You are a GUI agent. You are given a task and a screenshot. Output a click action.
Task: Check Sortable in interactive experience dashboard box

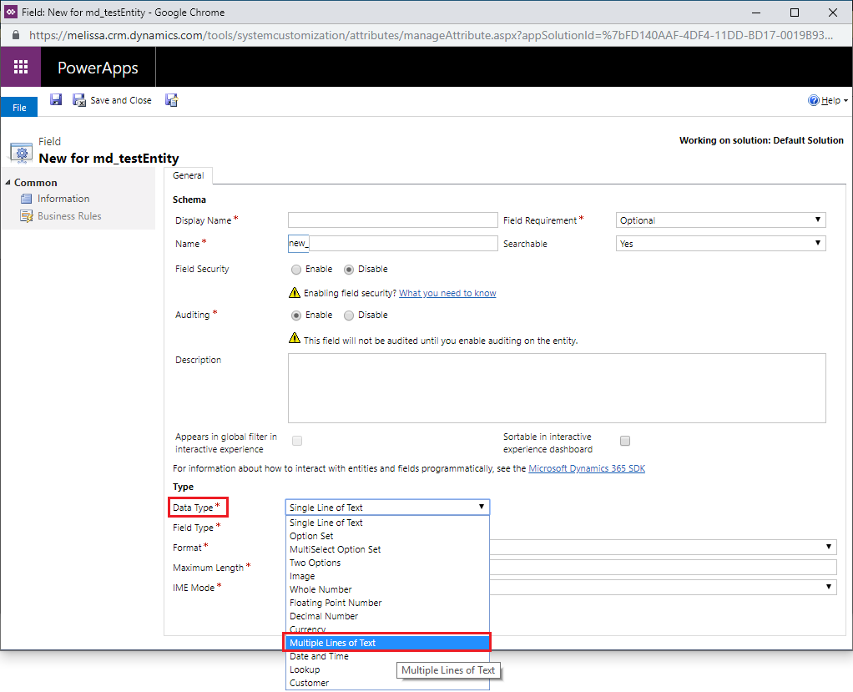click(625, 441)
